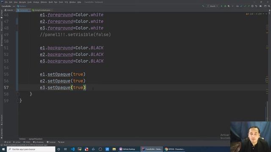Viewport: 271px width, 152px height.
Task: Open the Project side tool window
Action: (x=2, y=14)
